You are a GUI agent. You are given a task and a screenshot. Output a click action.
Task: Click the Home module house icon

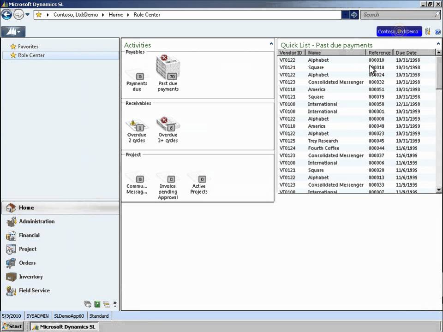(x=11, y=208)
